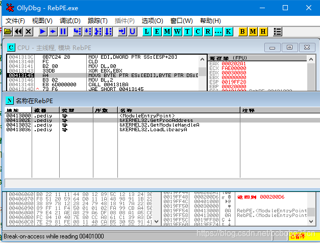Show Call stack with K button
This screenshot has height=243, width=320.
pos(228,32)
